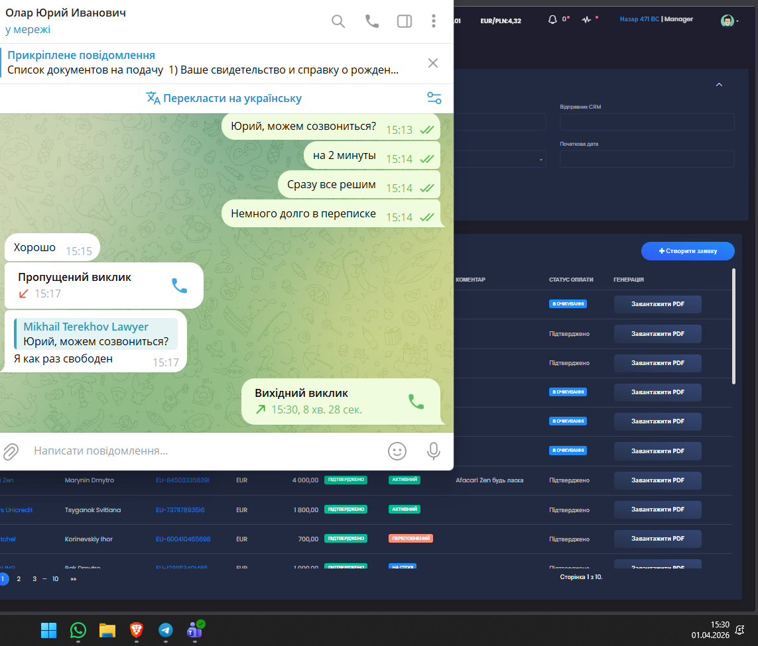The width and height of the screenshot is (758, 646).
Task: Click Назар 471 BC Manager label
Action: click(656, 19)
